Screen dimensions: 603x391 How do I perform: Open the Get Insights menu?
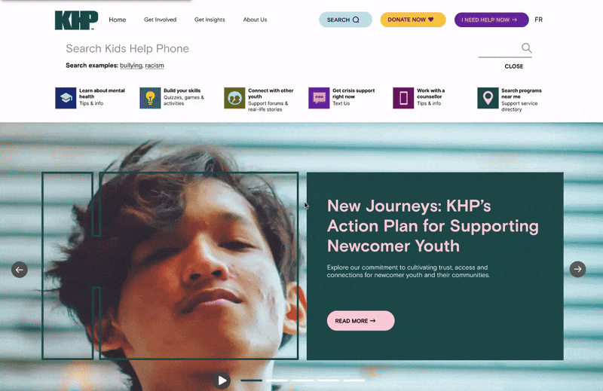(x=210, y=20)
